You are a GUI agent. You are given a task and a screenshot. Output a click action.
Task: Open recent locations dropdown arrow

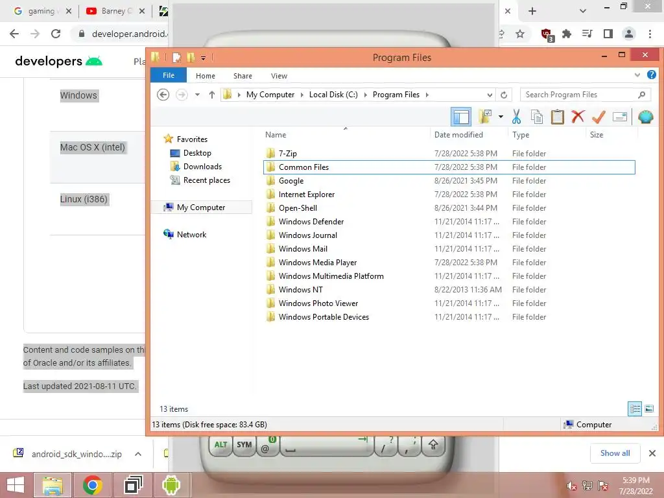197,95
